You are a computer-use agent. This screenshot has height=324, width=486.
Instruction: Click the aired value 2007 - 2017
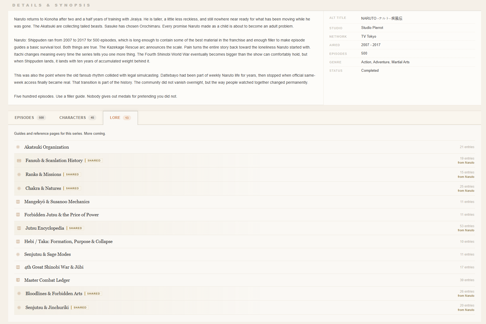pyautogui.click(x=371, y=45)
